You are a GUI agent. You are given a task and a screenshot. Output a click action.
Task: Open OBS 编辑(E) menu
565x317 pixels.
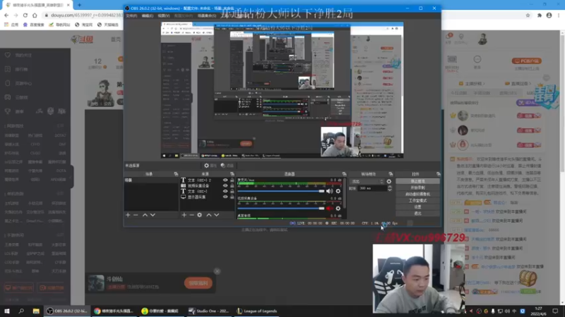[x=148, y=15]
